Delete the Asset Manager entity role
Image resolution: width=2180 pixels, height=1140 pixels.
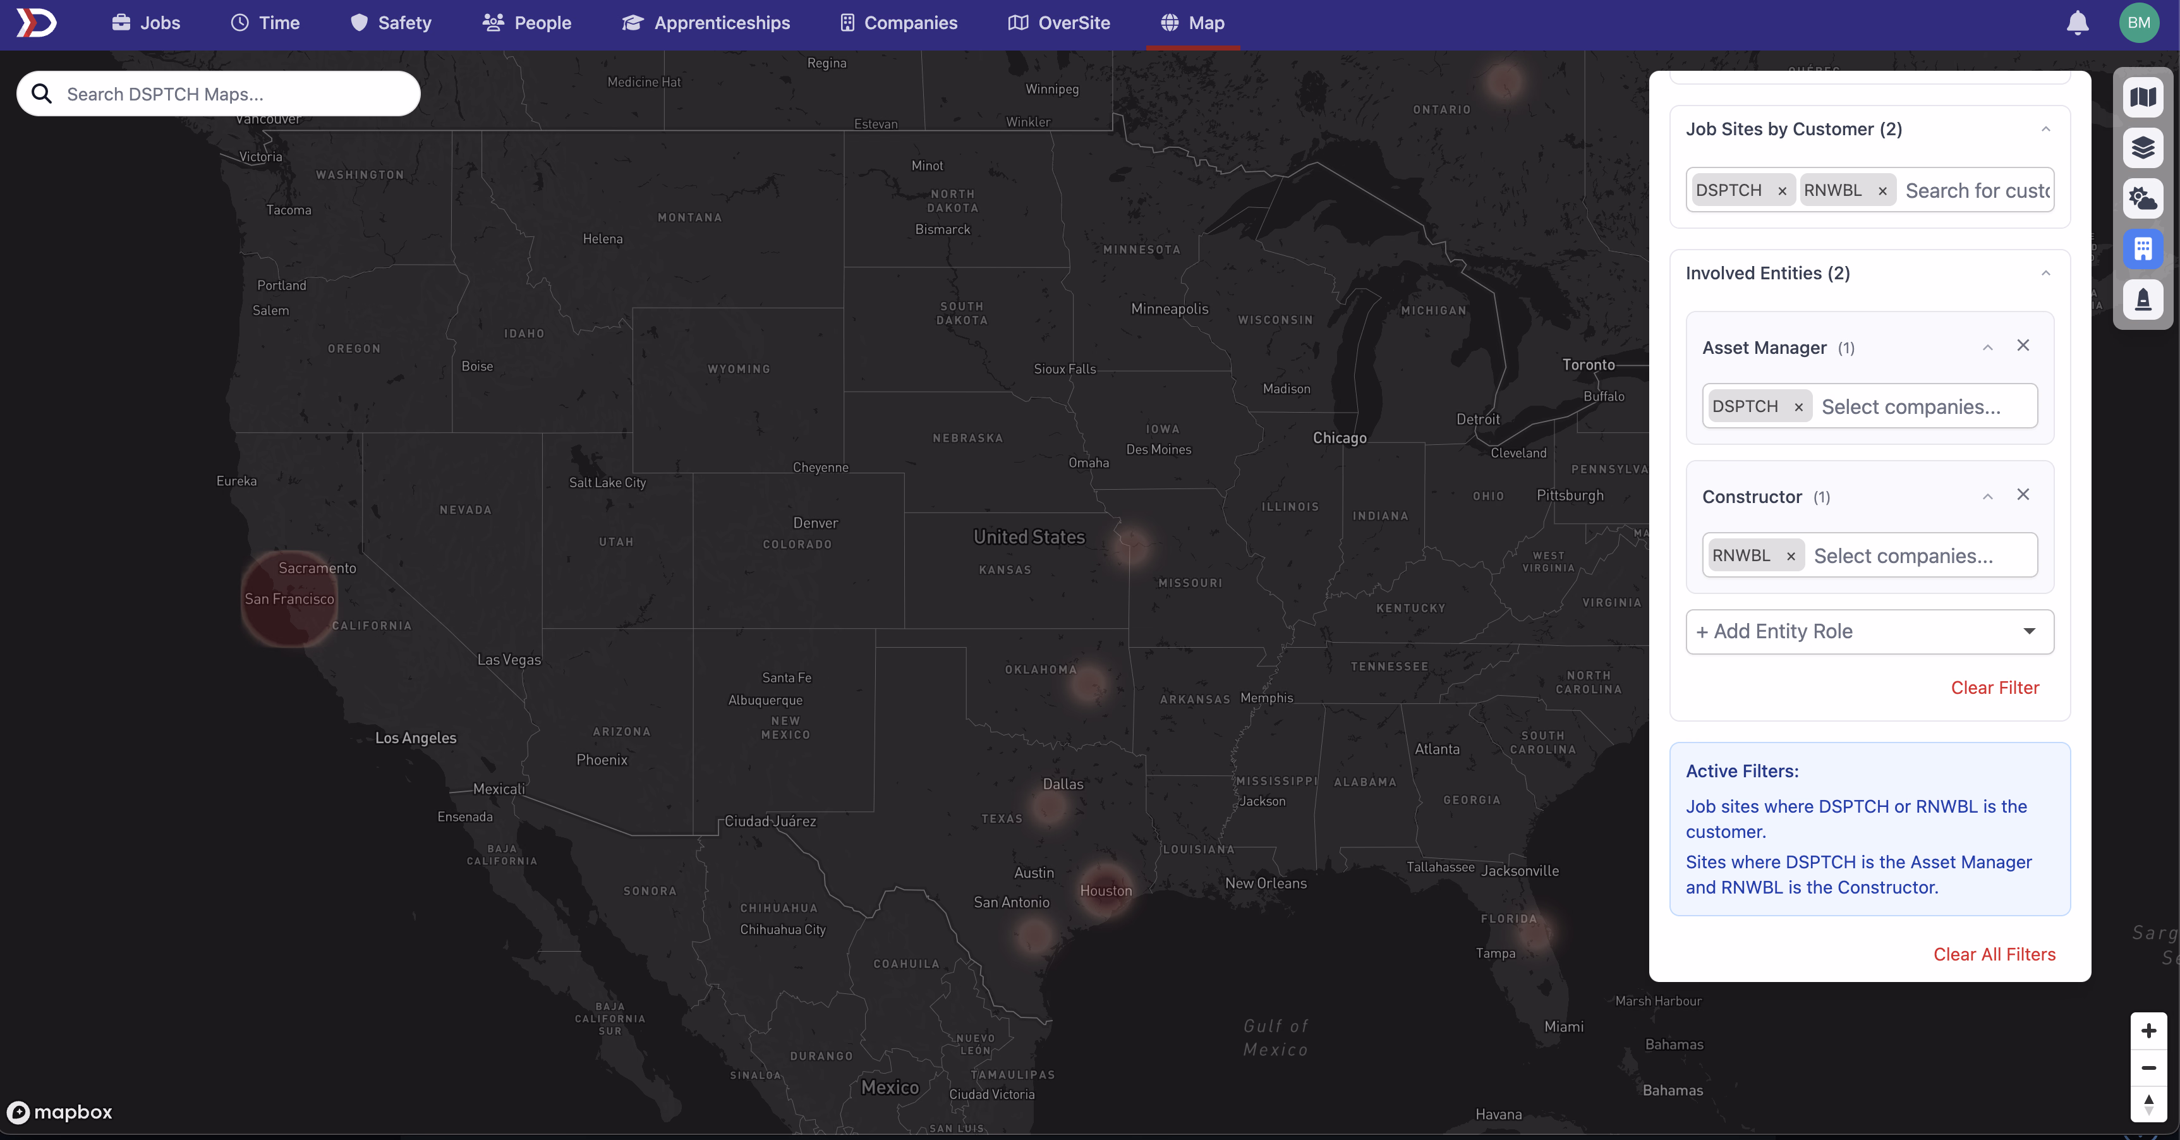click(x=2023, y=345)
